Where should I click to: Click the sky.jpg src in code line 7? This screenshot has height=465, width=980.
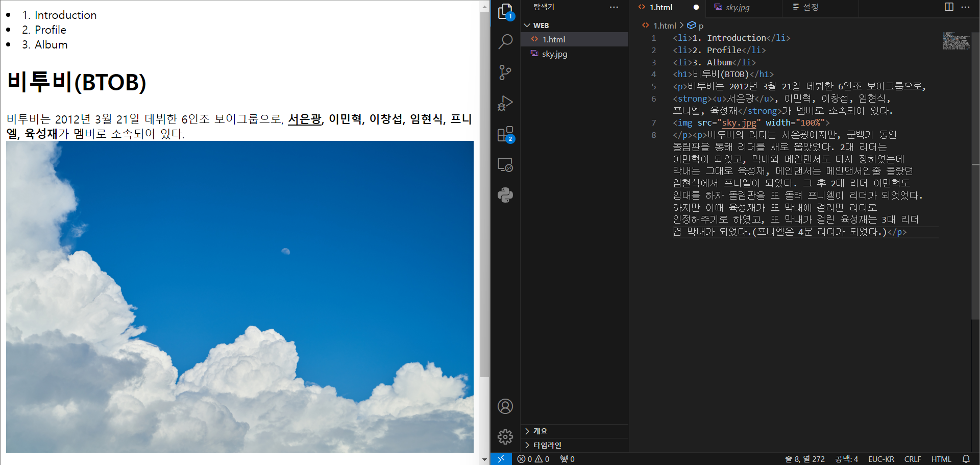(739, 123)
